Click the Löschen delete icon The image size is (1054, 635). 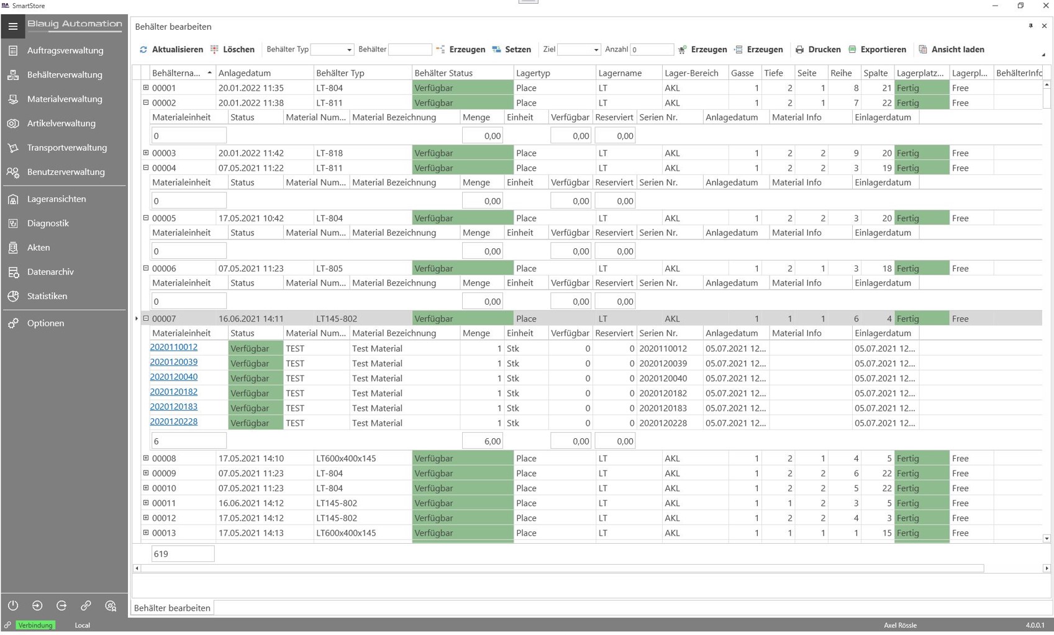click(x=214, y=50)
